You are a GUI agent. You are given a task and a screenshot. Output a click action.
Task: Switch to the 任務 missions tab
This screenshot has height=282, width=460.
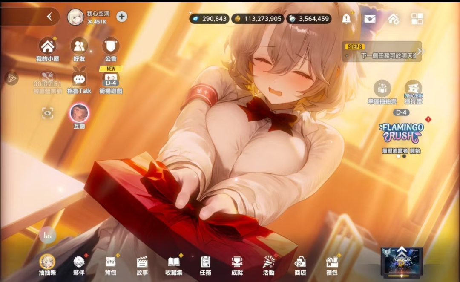205,266
